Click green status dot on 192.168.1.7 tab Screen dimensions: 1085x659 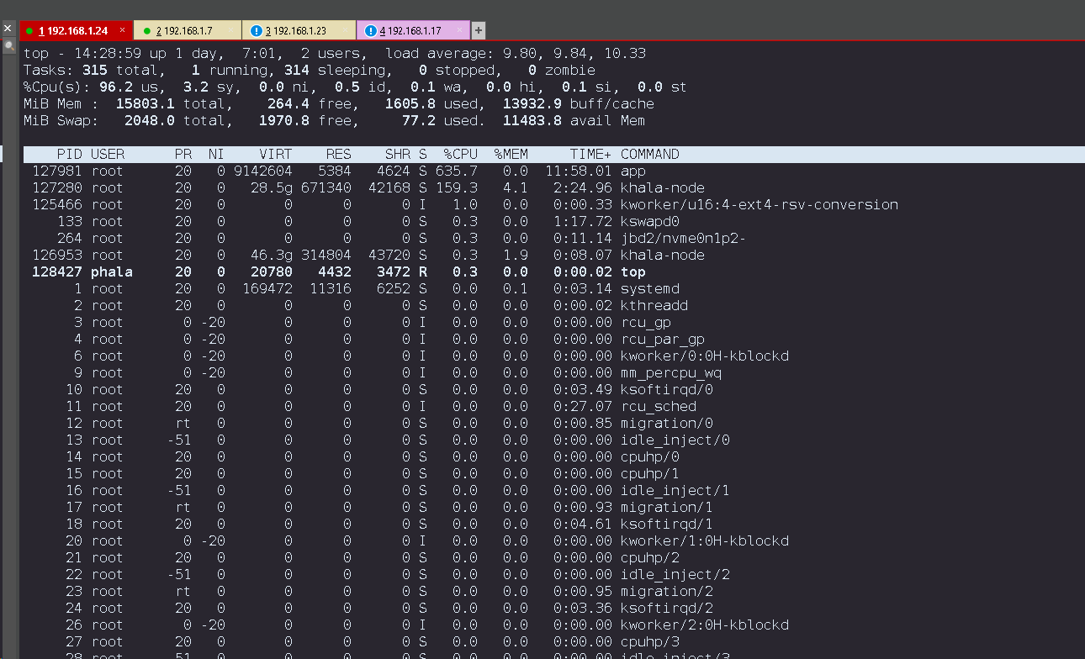[146, 31]
